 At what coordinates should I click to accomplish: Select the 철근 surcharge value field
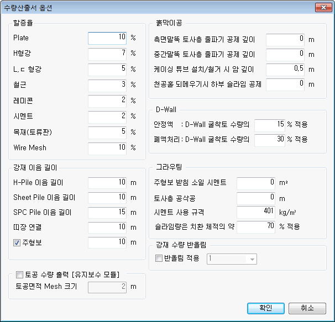click(107, 85)
